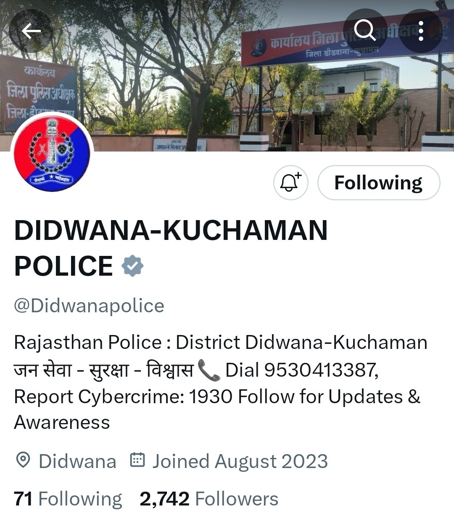Open the 71 Following list

click(68, 499)
